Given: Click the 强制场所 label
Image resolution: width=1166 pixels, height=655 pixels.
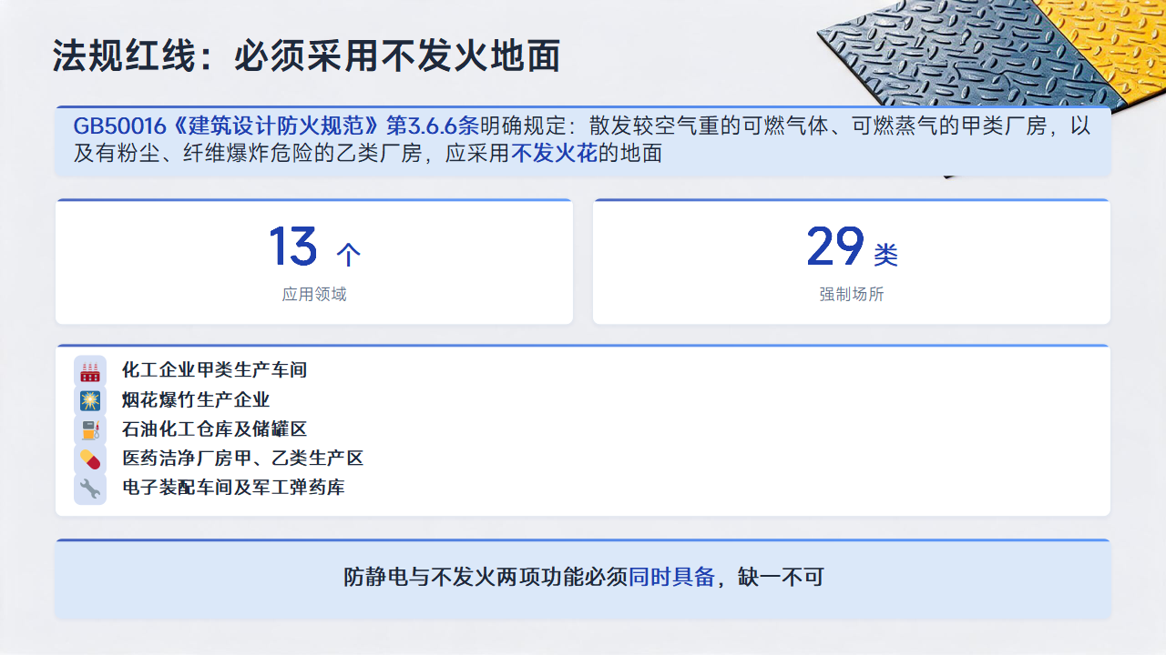Looking at the screenshot, I should pos(852,295).
